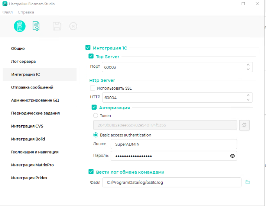Image resolution: width=266 pixels, height=206 pixels.
Task: Decrease the HTTP port value
Action: (x=248, y=100)
